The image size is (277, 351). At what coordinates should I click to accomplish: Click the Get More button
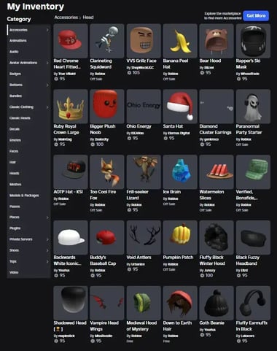[x=256, y=15]
